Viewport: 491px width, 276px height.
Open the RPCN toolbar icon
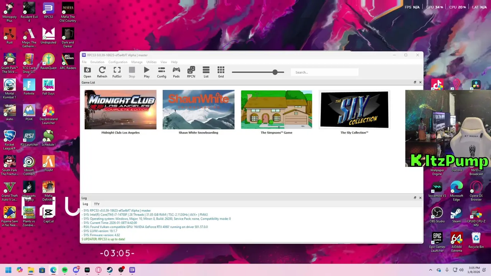coord(191,72)
